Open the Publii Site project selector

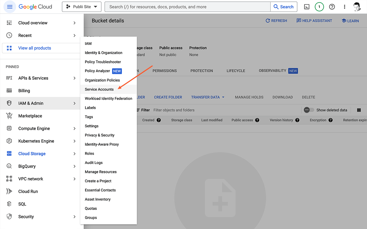coord(82,7)
